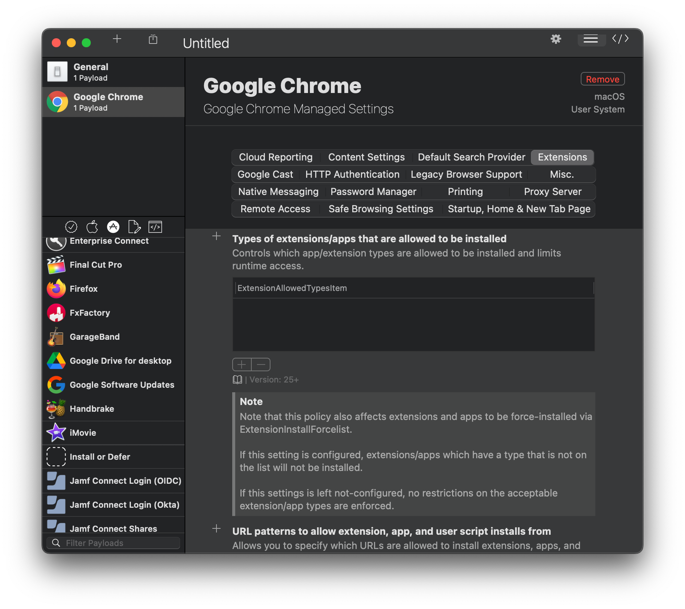Click the Final Cut Pro icon
Viewport: 685px width, 609px height.
(56, 265)
